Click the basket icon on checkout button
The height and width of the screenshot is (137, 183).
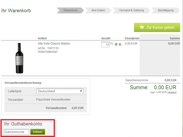tap(142, 27)
